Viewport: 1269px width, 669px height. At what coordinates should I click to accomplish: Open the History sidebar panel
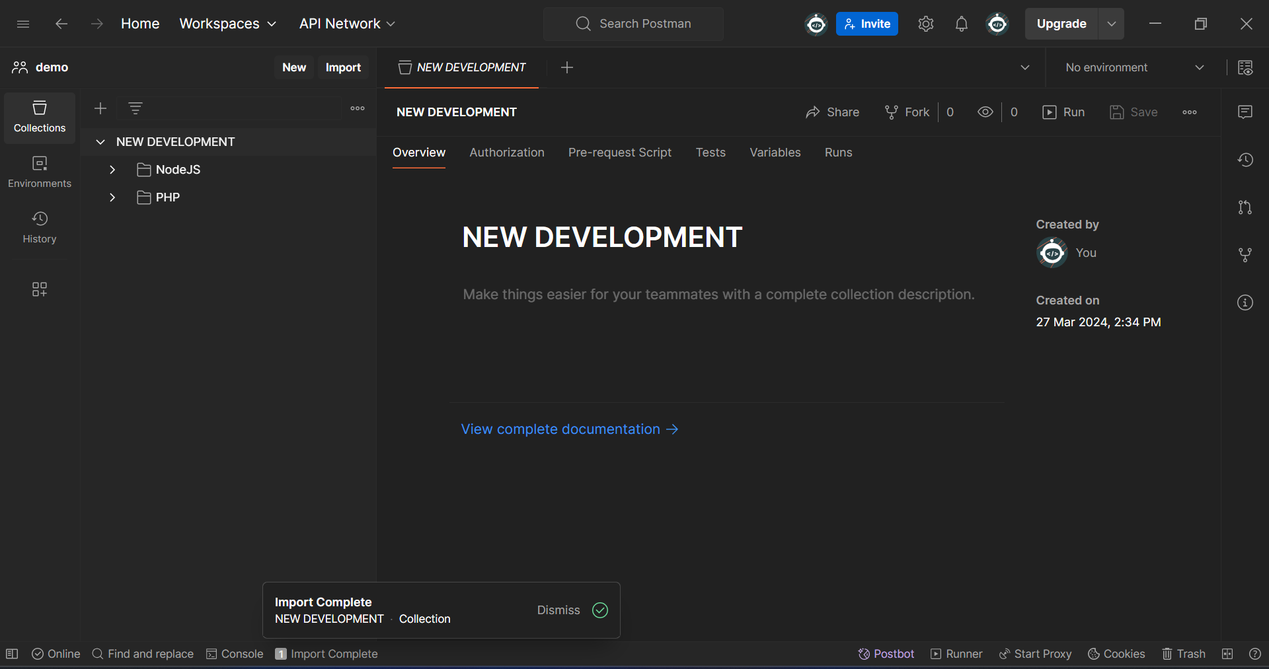pos(40,228)
